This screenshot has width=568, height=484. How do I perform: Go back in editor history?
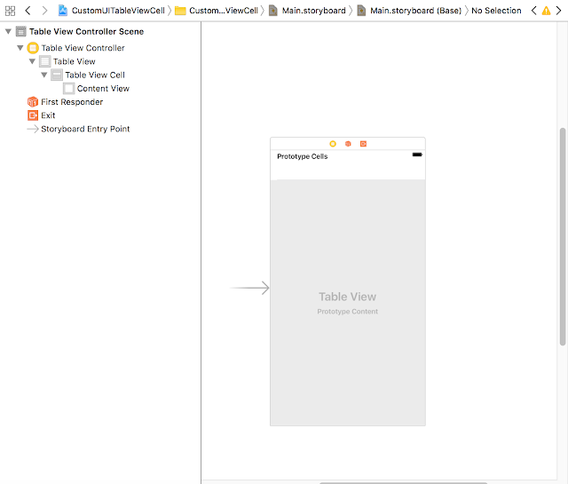(x=28, y=11)
